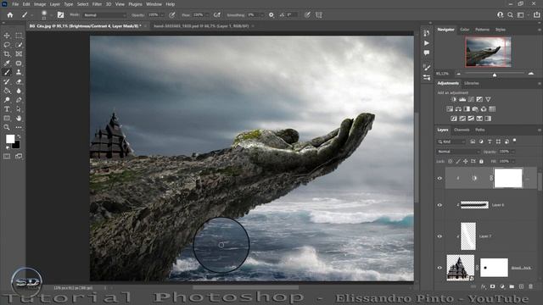
Task: Select the Lasso tool
Action: click(x=7, y=45)
